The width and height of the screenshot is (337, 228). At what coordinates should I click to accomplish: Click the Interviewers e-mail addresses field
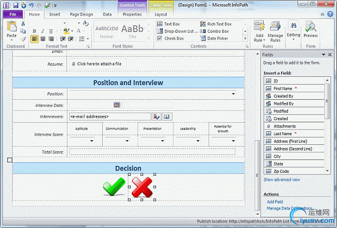[x=110, y=117]
